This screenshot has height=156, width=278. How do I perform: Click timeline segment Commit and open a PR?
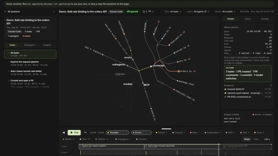click(x=248, y=147)
